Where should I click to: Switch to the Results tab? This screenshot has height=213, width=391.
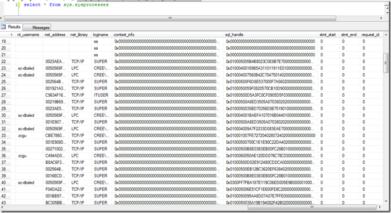pyautogui.click(x=11, y=27)
